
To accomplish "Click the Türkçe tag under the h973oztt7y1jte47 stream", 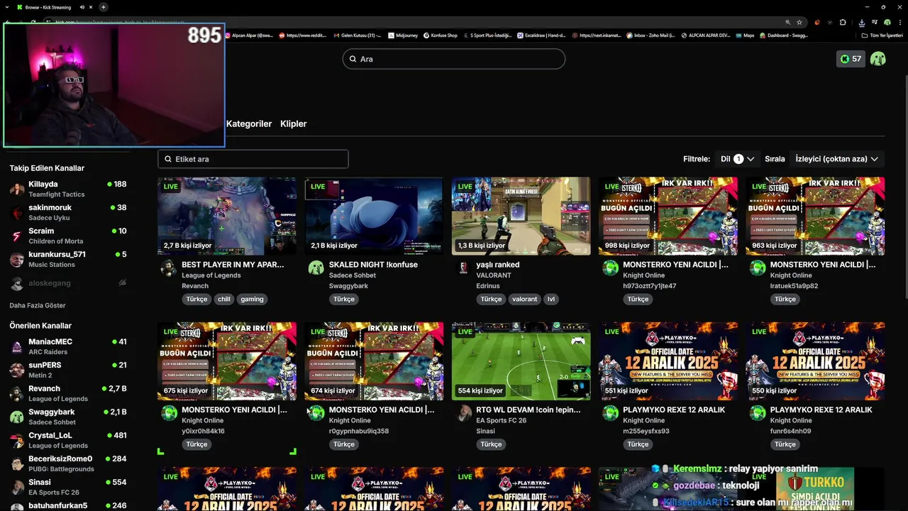I will pos(638,300).
